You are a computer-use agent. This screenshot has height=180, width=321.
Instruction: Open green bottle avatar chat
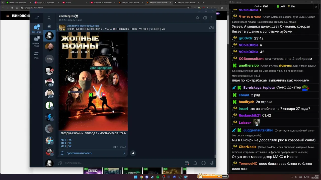click(49, 105)
